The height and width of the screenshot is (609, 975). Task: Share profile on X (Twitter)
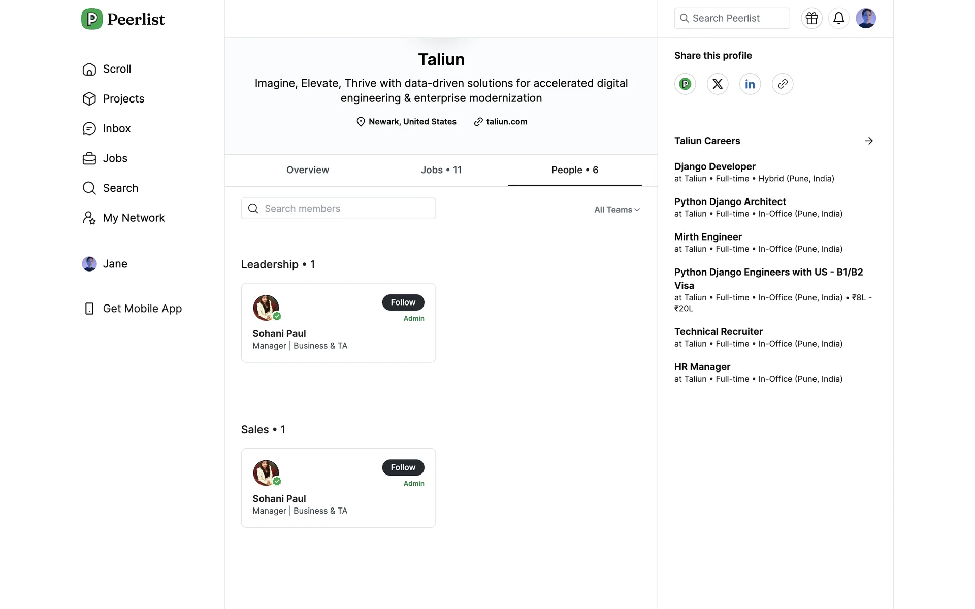tap(718, 84)
